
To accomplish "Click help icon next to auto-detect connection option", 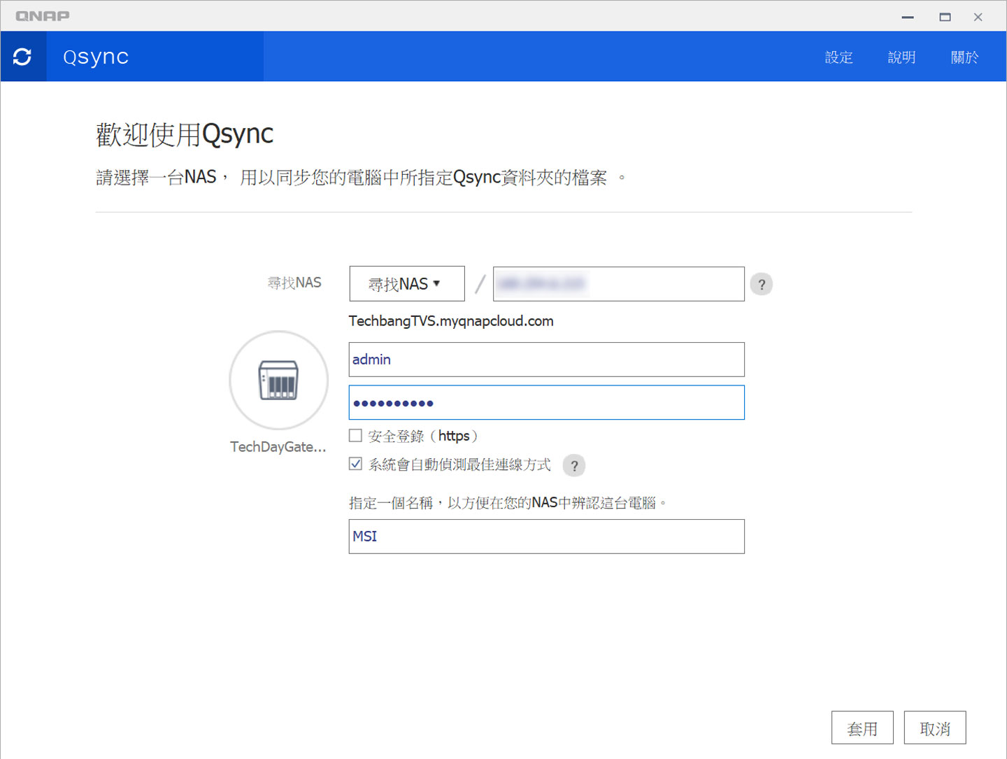I will click(573, 466).
